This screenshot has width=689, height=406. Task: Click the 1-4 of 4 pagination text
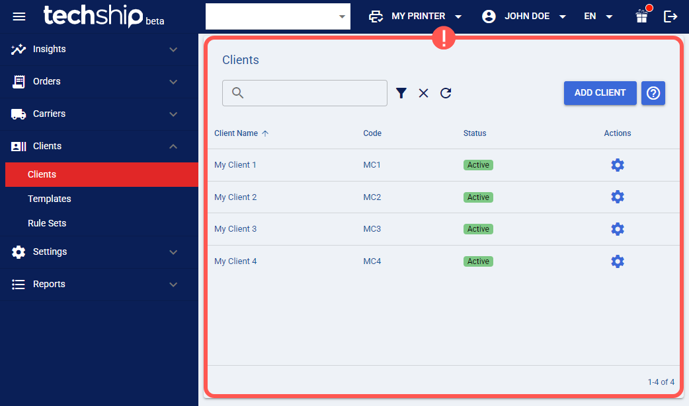[661, 382]
